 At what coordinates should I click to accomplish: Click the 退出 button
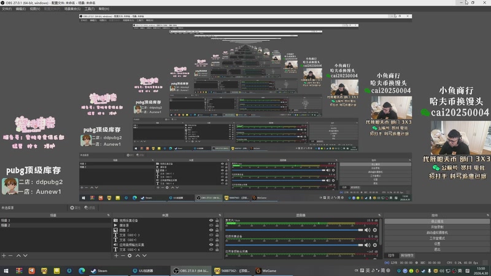(x=437, y=250)
